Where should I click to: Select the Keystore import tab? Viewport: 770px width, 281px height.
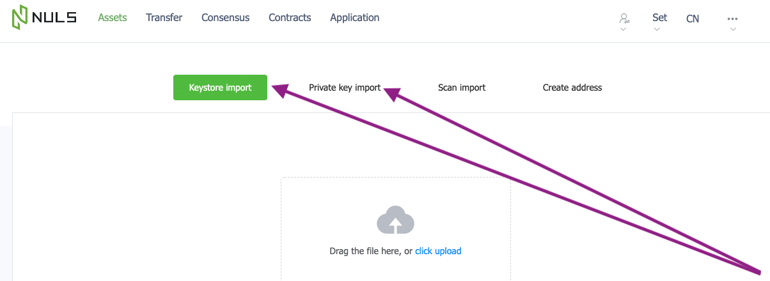pos(220,87)
